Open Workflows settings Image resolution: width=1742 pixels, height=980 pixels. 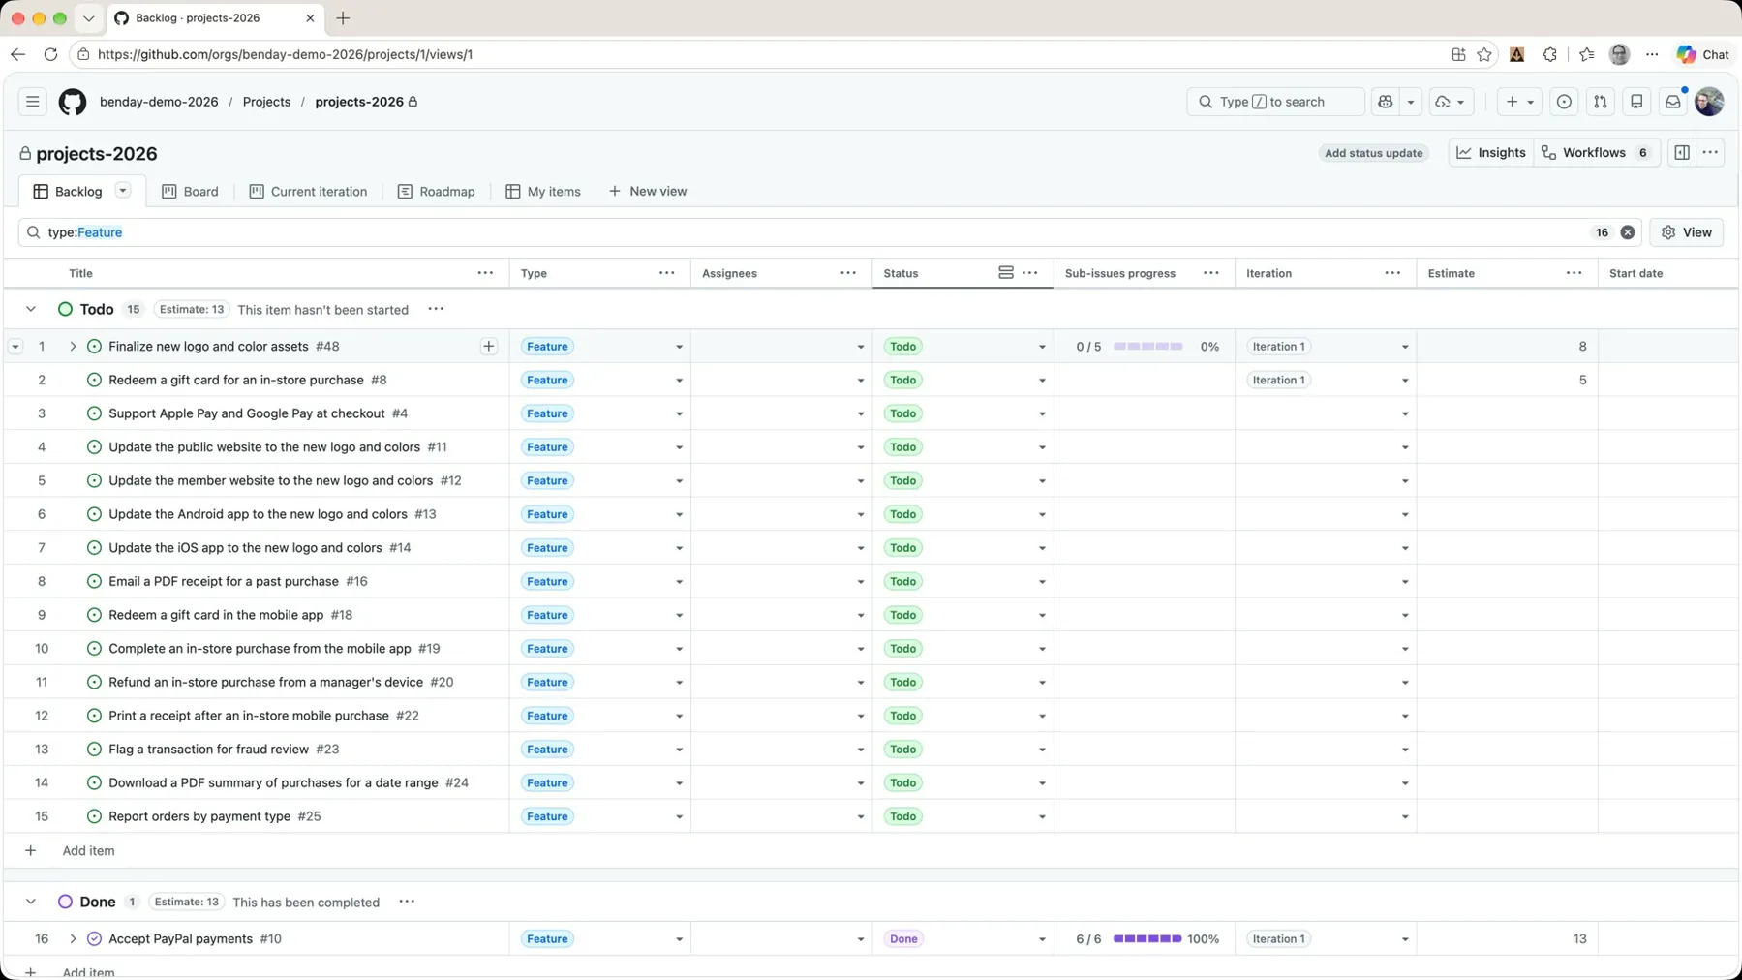click(1597, 153)
